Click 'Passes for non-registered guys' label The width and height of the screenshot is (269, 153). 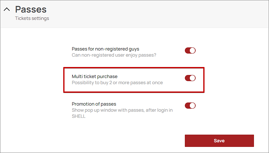[x=105, y=49]
